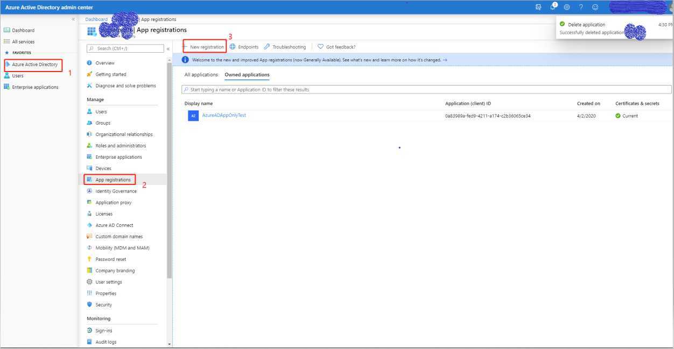Open the Dashboard in the left sidebar
This screenshot has height=349, width=674.
click(x=23, y=30)
